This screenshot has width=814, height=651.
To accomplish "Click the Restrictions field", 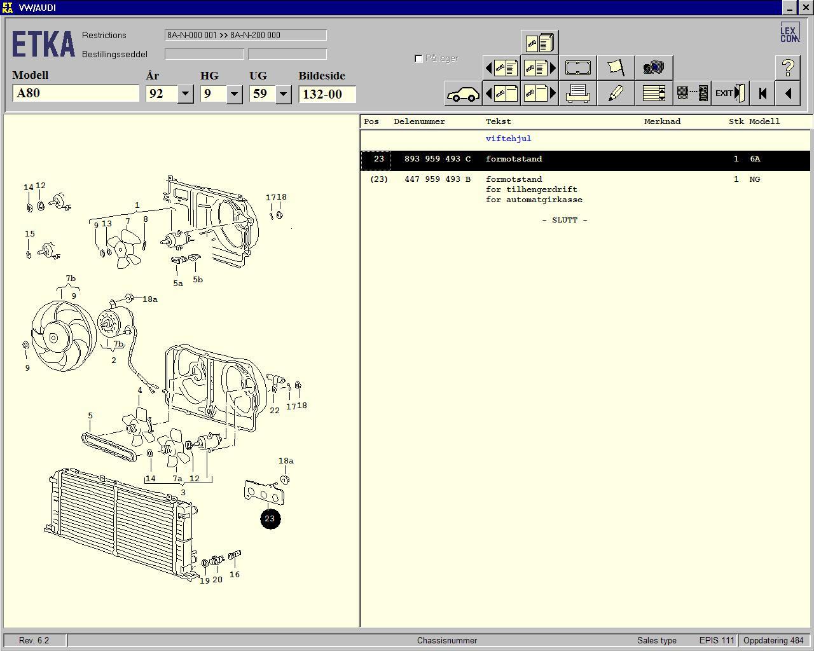I will 245,36.
